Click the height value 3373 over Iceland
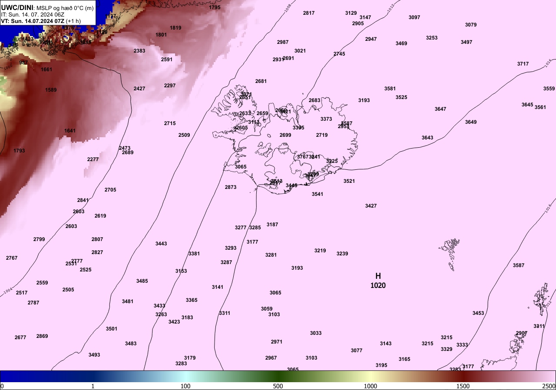Screen dimensions: 556x390 [x=326, y=119]
